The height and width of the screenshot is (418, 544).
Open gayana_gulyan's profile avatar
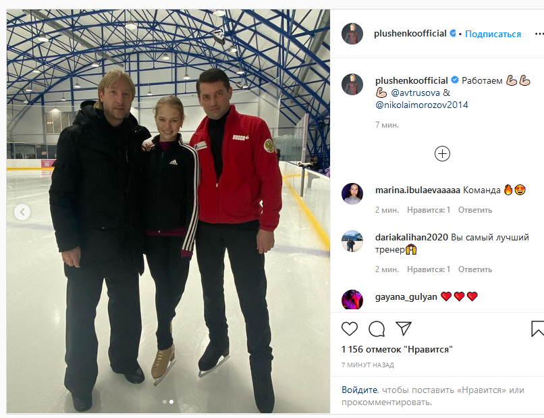point(352,300)
